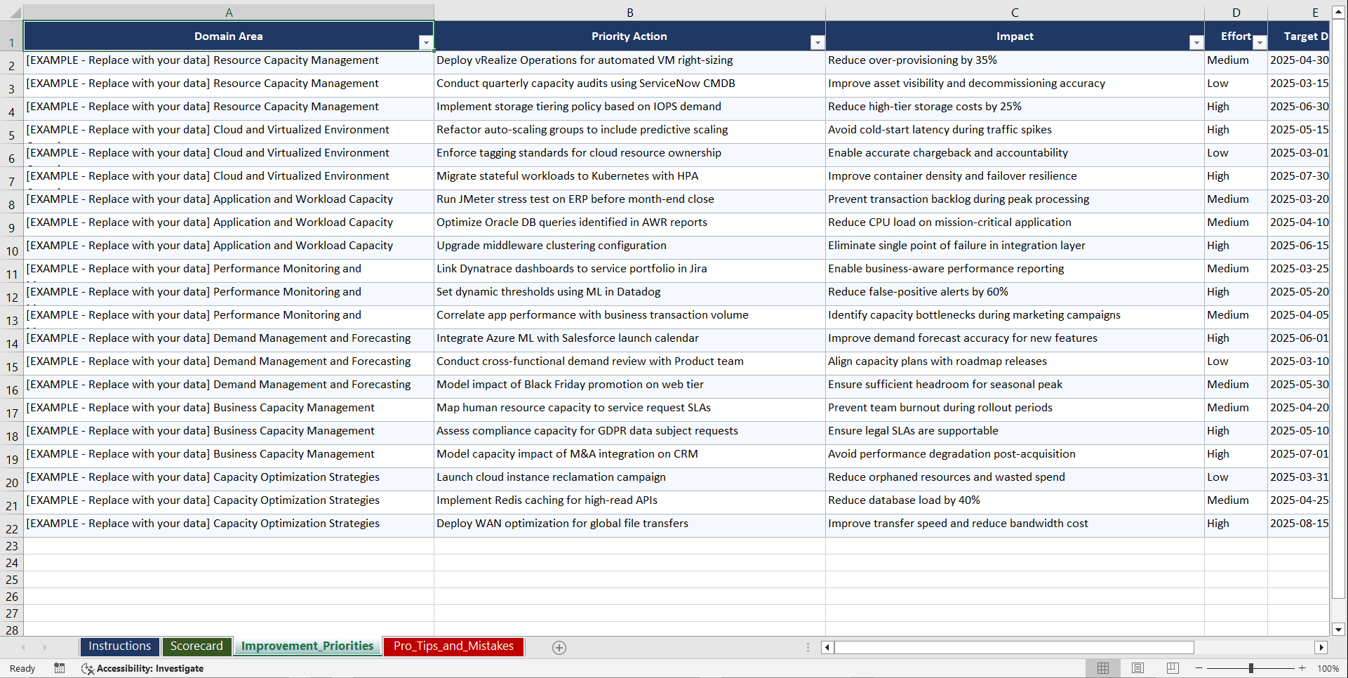Open Page Break Preview from status bar
Viewport: 1348px width, 678px height.
point(1173,668)
